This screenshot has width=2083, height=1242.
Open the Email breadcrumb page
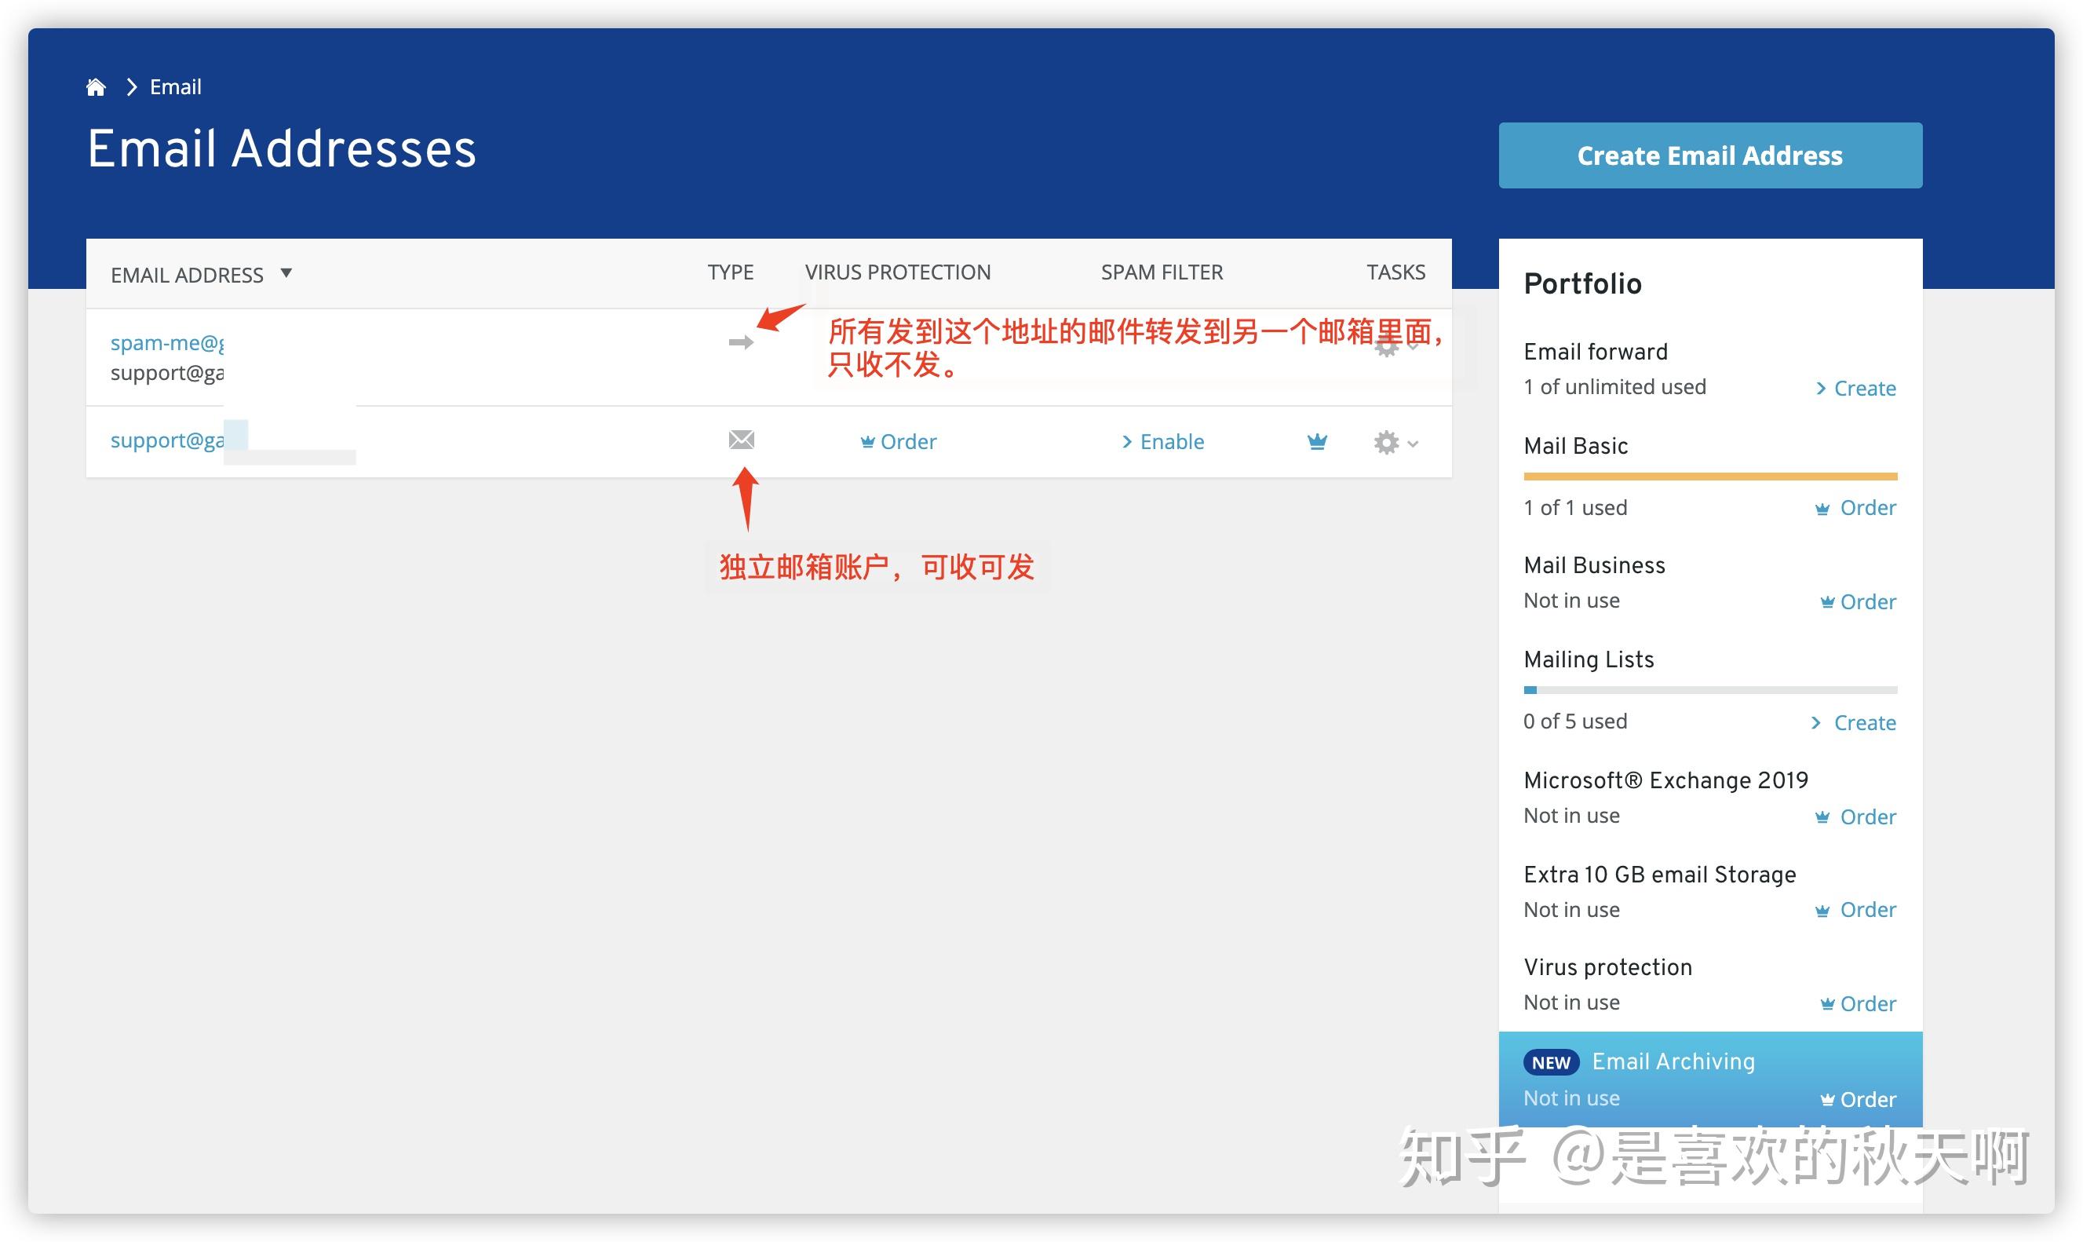click(x=176, y=86)
